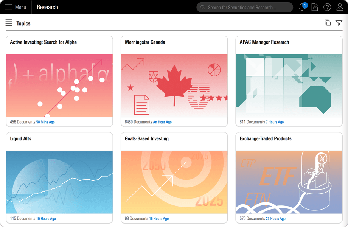The height and width of the screenshot is (227, 348).
Task: Click the APAC Manager Research thumbnail image
Action: point(289,85)
